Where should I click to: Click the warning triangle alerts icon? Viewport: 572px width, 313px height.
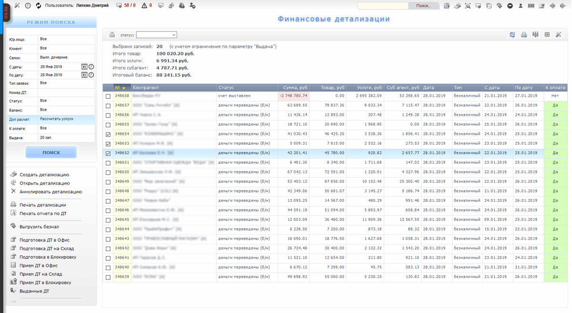144,6
